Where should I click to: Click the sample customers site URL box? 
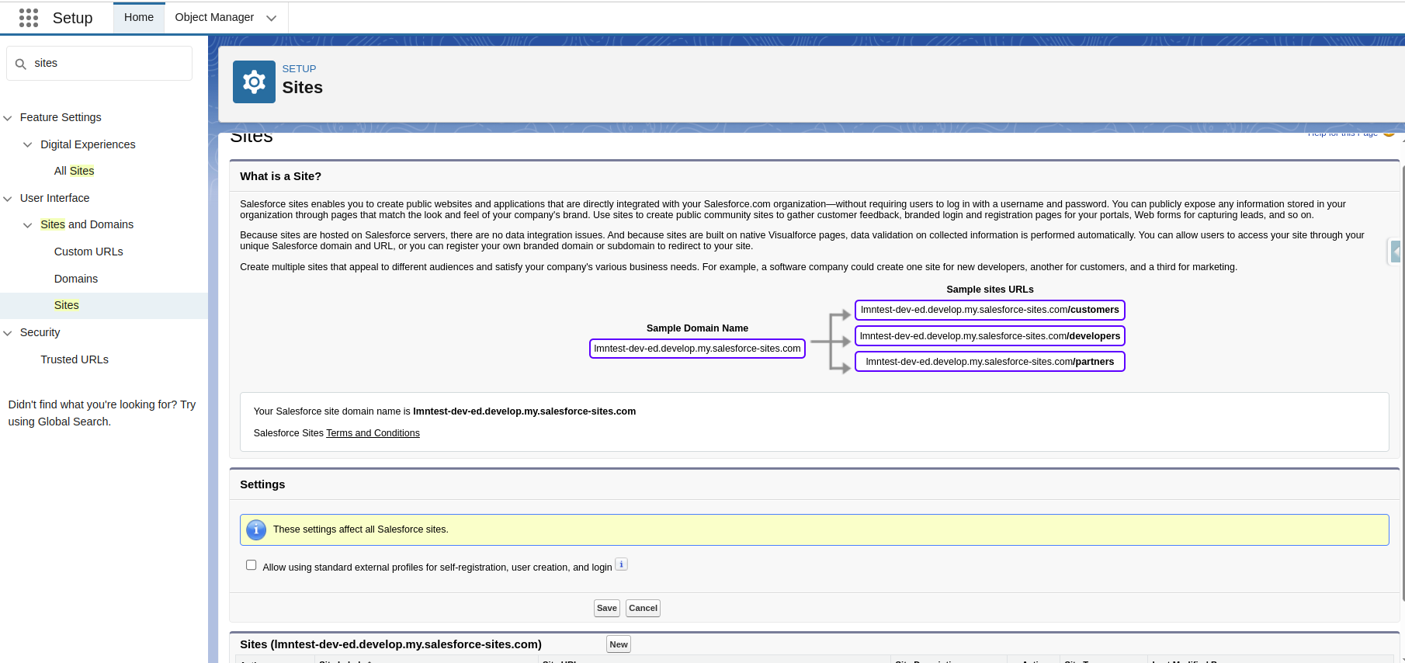coord(990,310)
